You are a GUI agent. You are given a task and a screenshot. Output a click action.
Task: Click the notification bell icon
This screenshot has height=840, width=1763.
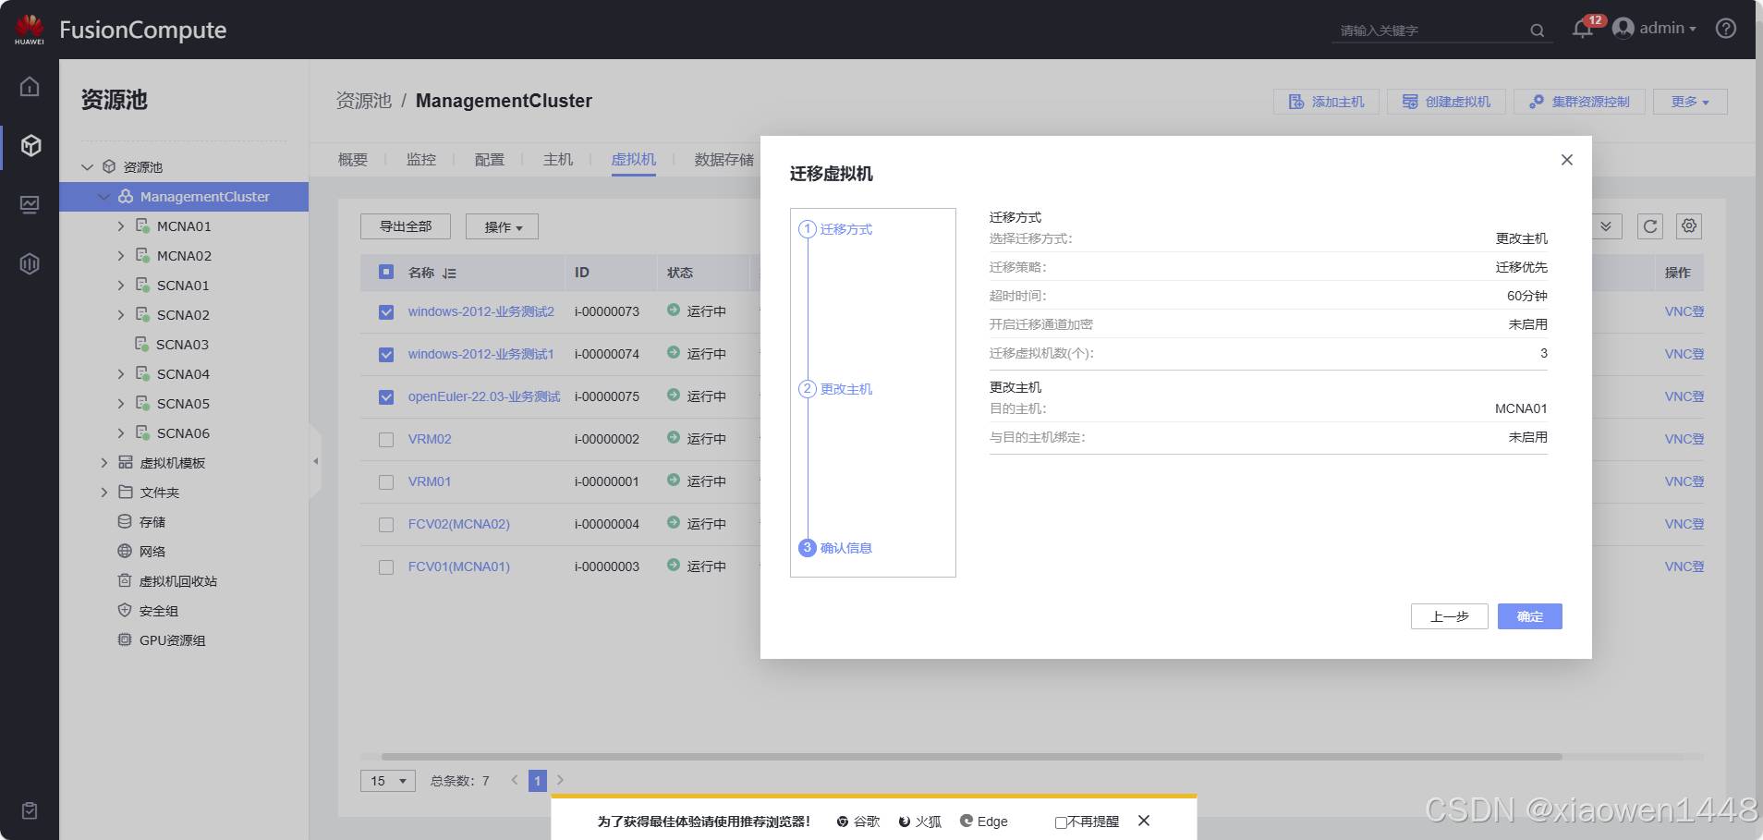[x=1582, y=30]
